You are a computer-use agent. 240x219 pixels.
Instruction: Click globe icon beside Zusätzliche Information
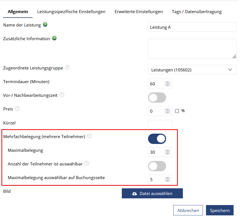54,38
